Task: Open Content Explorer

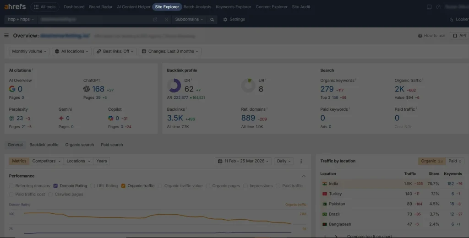Action: (x=271, y=7)
